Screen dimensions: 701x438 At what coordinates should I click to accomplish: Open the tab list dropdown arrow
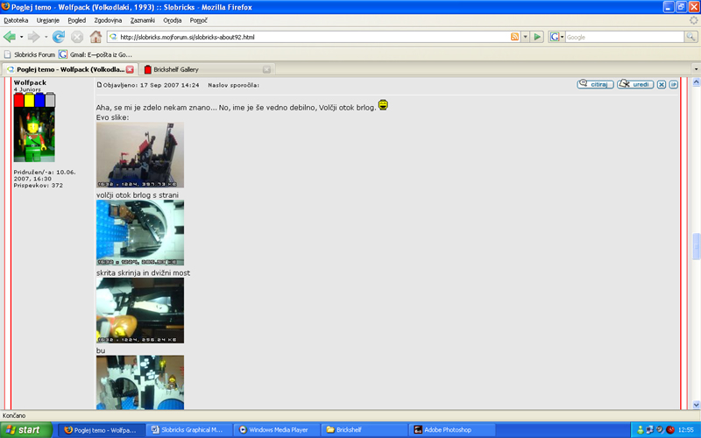(696, 69)
